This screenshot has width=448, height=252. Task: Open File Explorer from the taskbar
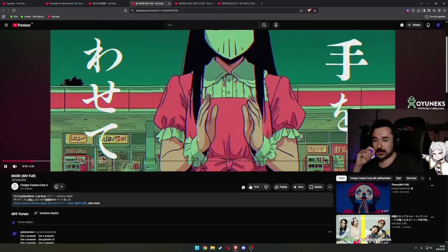(x=212, y=248)
